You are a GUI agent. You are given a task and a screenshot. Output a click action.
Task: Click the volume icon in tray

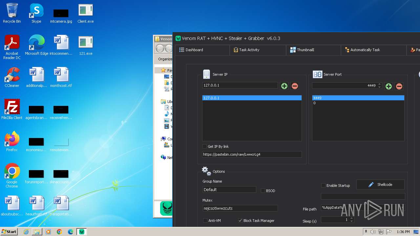coord(373,232)
